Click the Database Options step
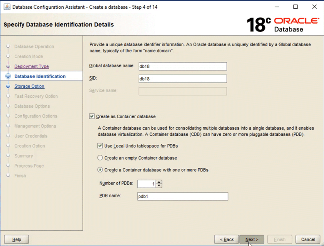Screen dimensions: 324x246 click(x=32, y=106)
